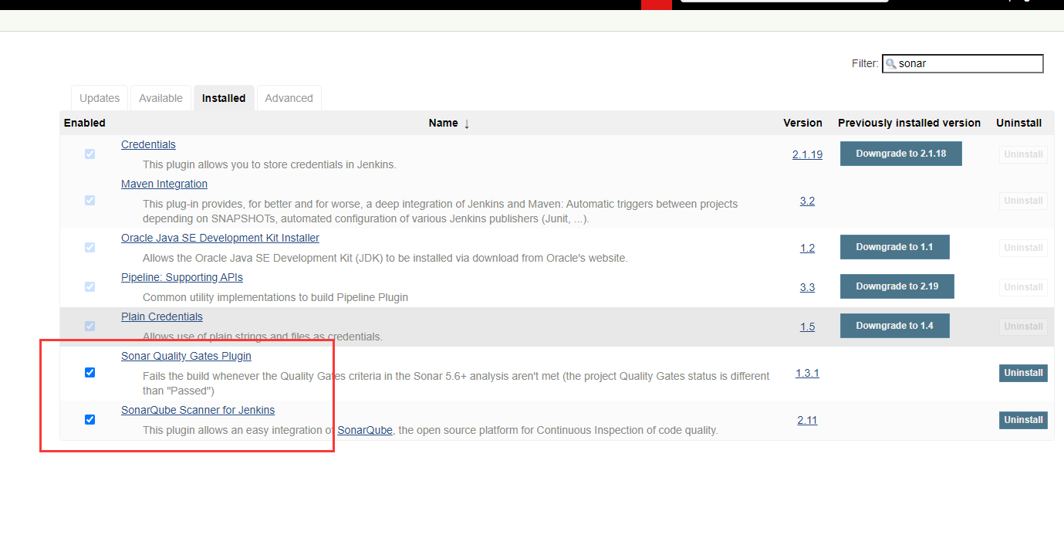
Task: Click the SonarQube link in the description
Action: point(364,429)
